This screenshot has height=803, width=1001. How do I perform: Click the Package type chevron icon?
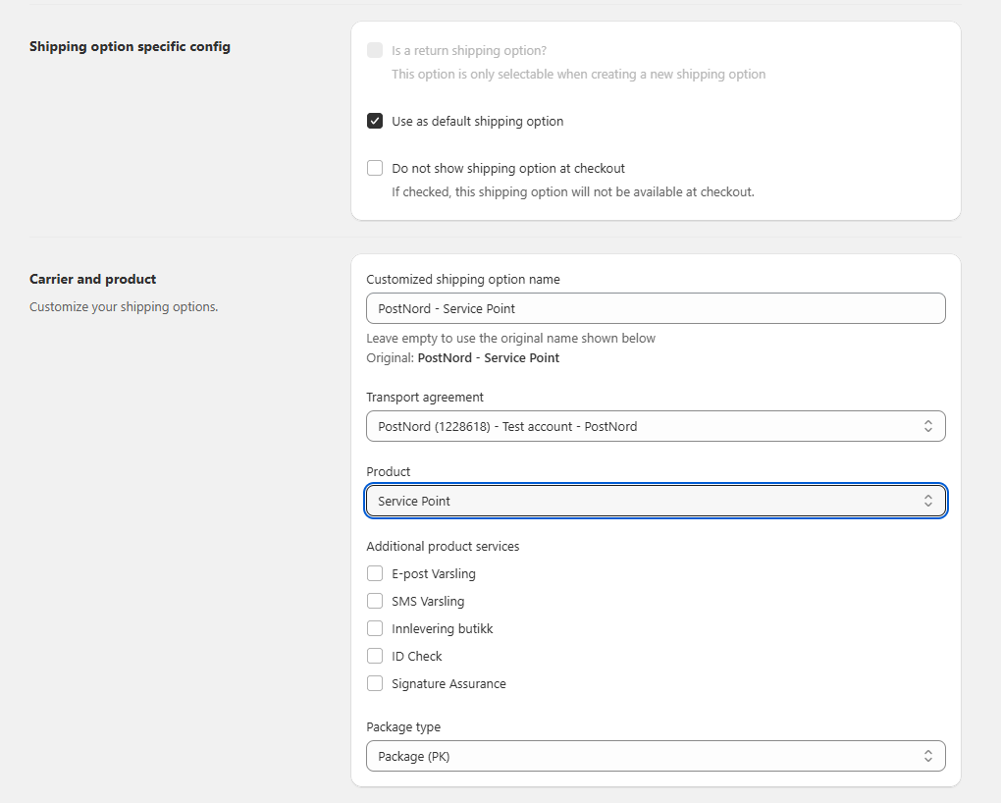[x=927, y=756]
